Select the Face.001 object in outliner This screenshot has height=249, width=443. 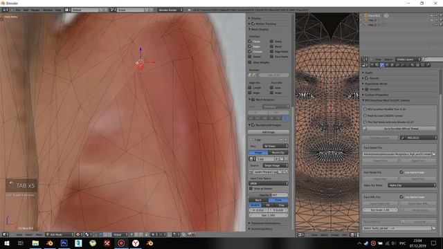pyautogui.click(x=374, y=15)
